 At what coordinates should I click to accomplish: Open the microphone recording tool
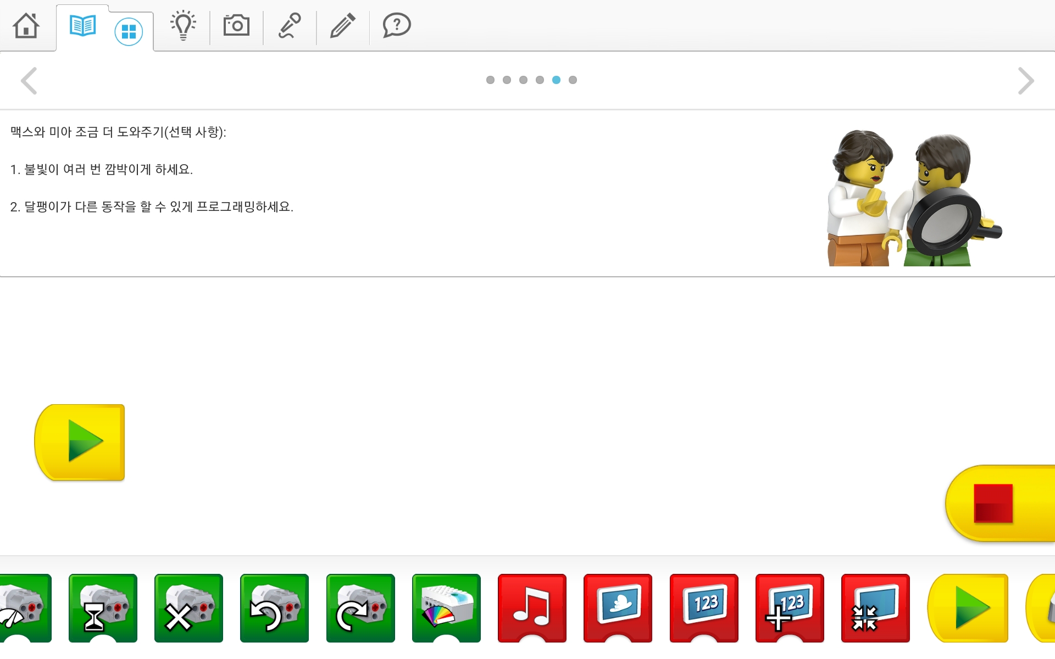(290, 25)
